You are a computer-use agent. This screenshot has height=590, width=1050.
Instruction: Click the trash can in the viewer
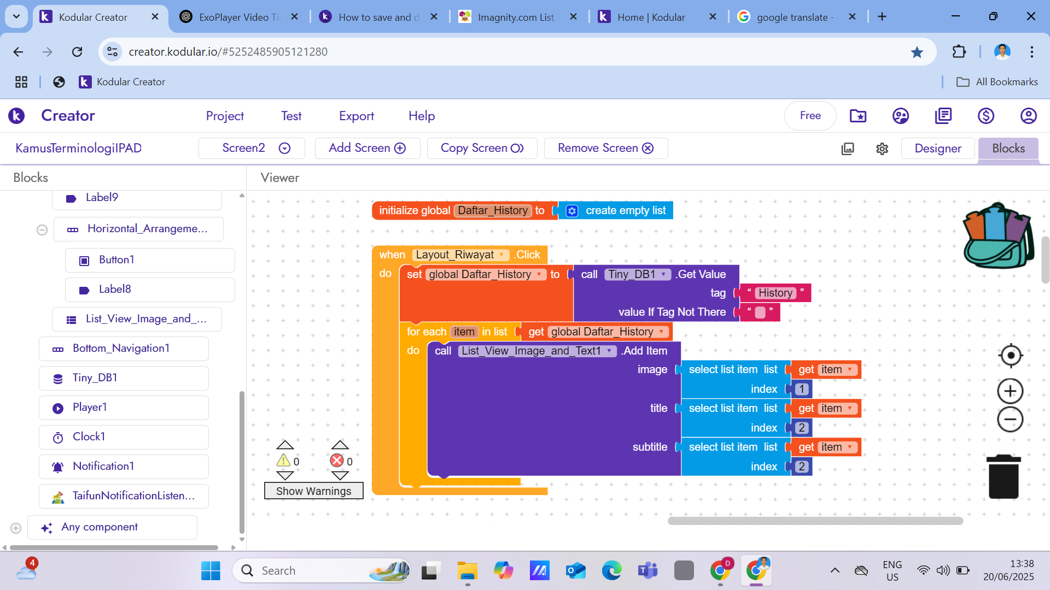coord(1004,476)
